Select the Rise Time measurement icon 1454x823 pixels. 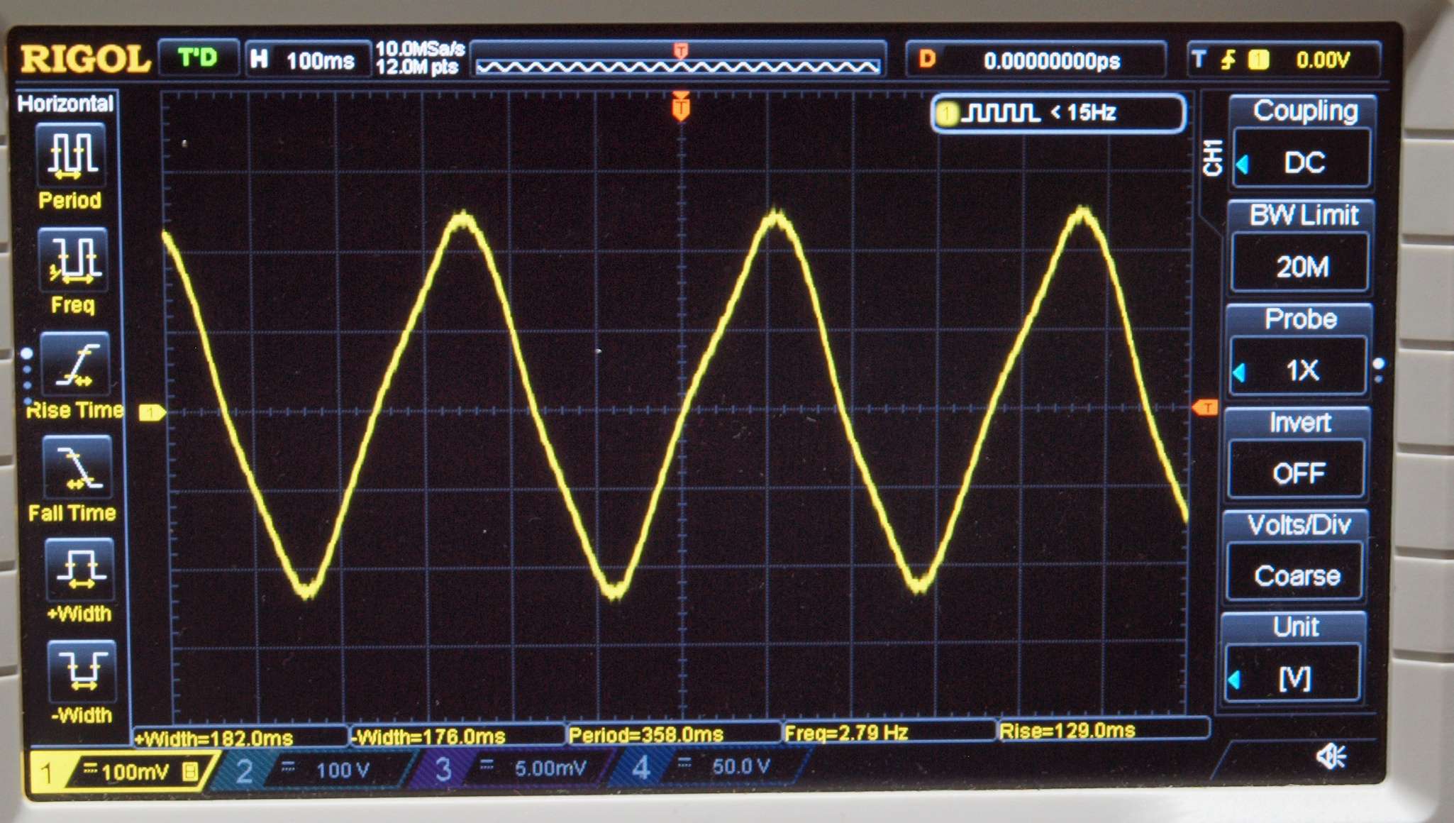(75, 364)
